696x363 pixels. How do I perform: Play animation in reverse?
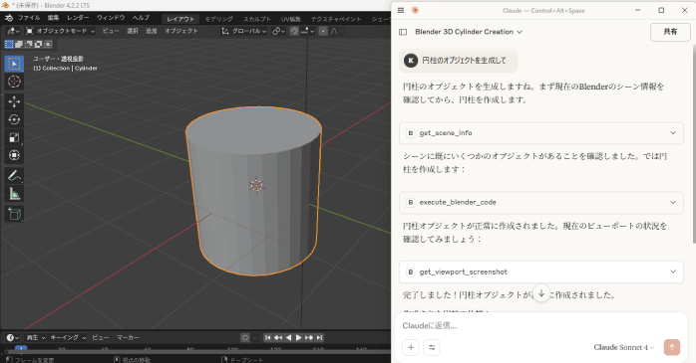coord(288,338)
